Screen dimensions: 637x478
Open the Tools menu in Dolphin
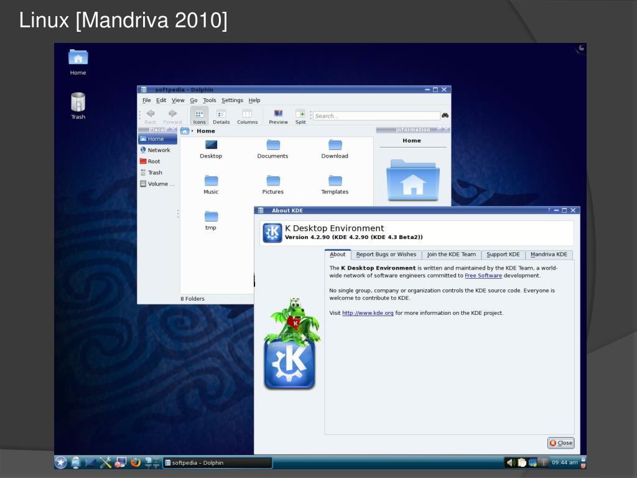210,100
